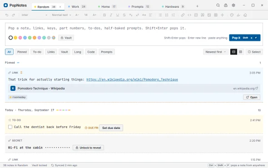Insert a numbered list

click(x=167, y=15)
